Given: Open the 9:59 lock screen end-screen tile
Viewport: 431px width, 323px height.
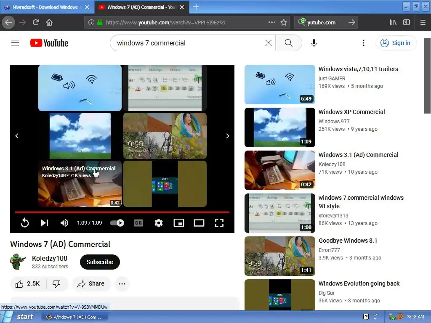Looking at the screenshot, I should click(x=165, y=136).
